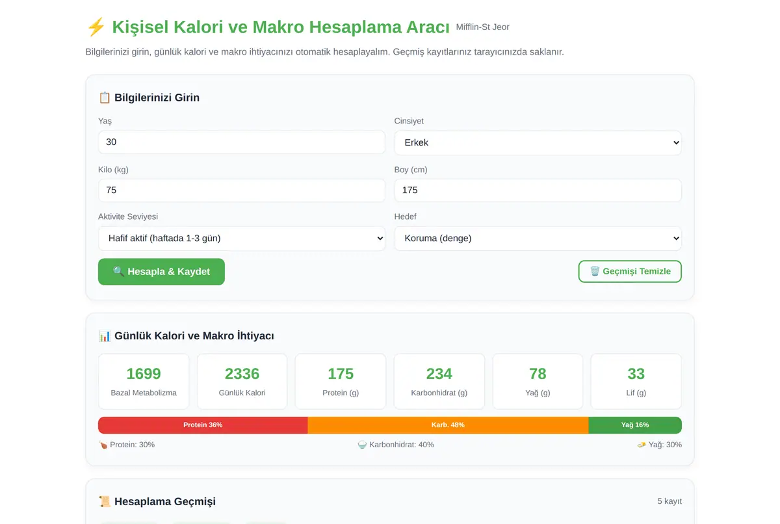Click the 175 Protein (g) card
The width and height of the screenshot is (780, 524).
pos(341,382)
